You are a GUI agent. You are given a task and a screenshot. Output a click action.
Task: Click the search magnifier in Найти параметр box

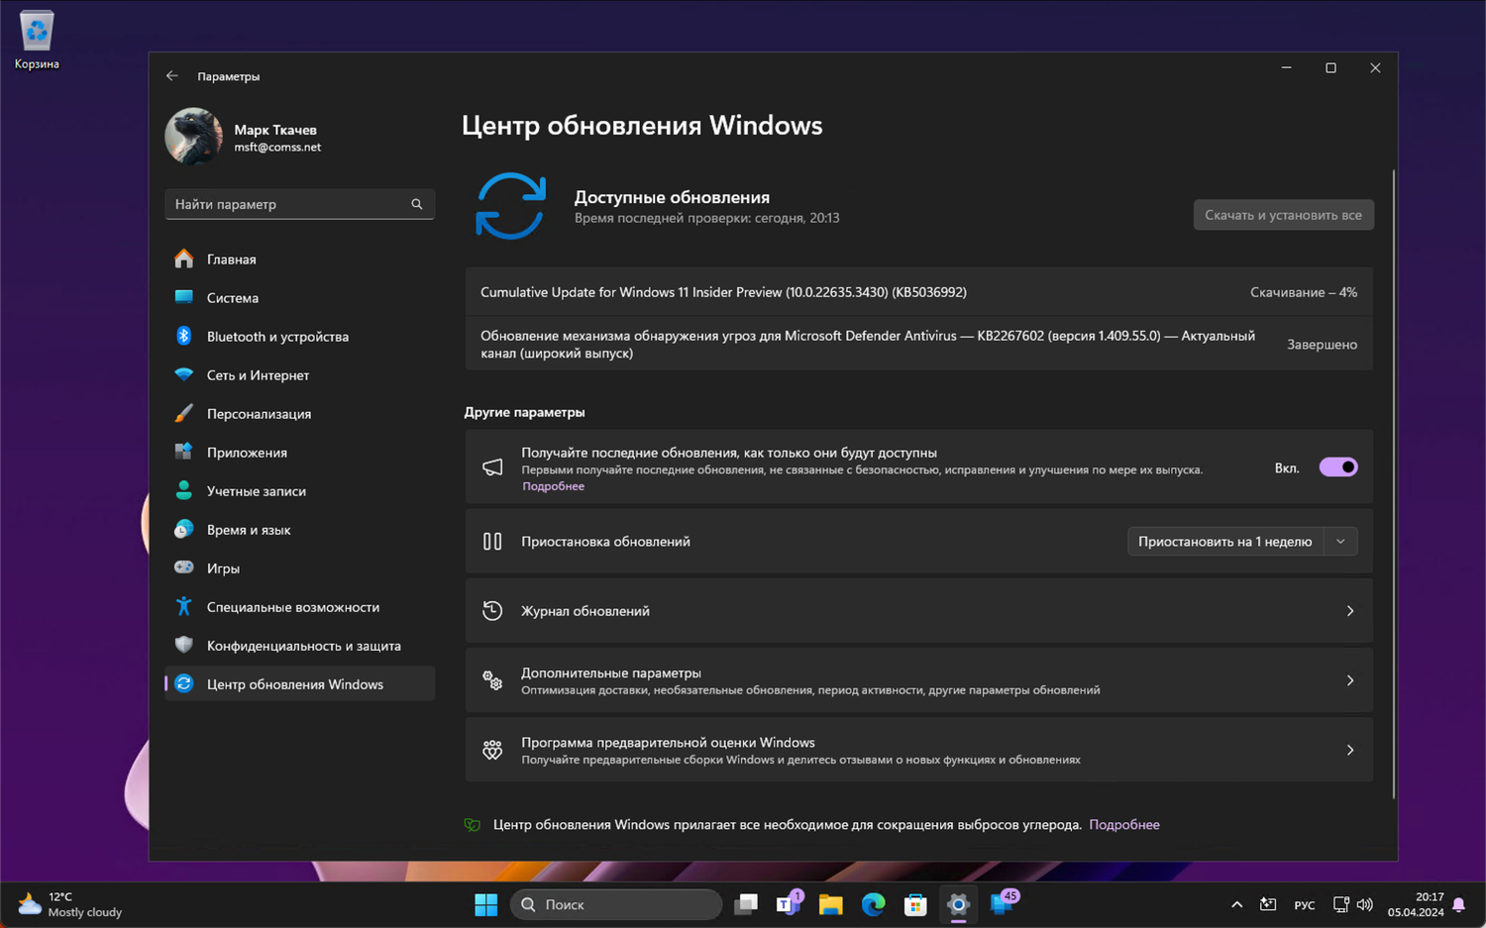coord(417,204)
